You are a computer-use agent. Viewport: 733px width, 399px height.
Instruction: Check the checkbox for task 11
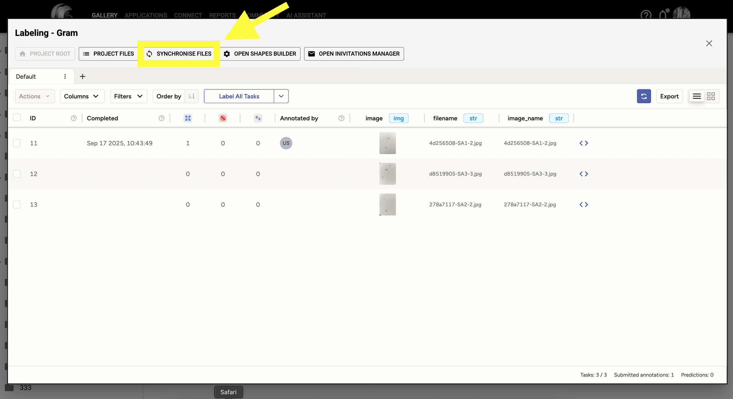pyautogui.click(x=17, y=143)
